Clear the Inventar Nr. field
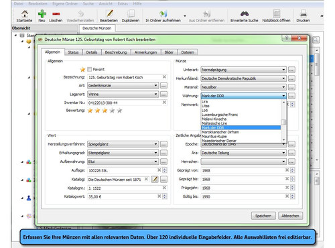The image size is (335, 248). tap(164, 103)
